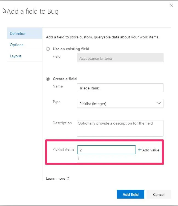Select the Use an existing field radio button
Screen dimensions: 178x206
pos(48,49)
